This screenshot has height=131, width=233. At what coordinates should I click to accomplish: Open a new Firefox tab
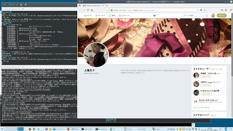[x=107, y=5]
